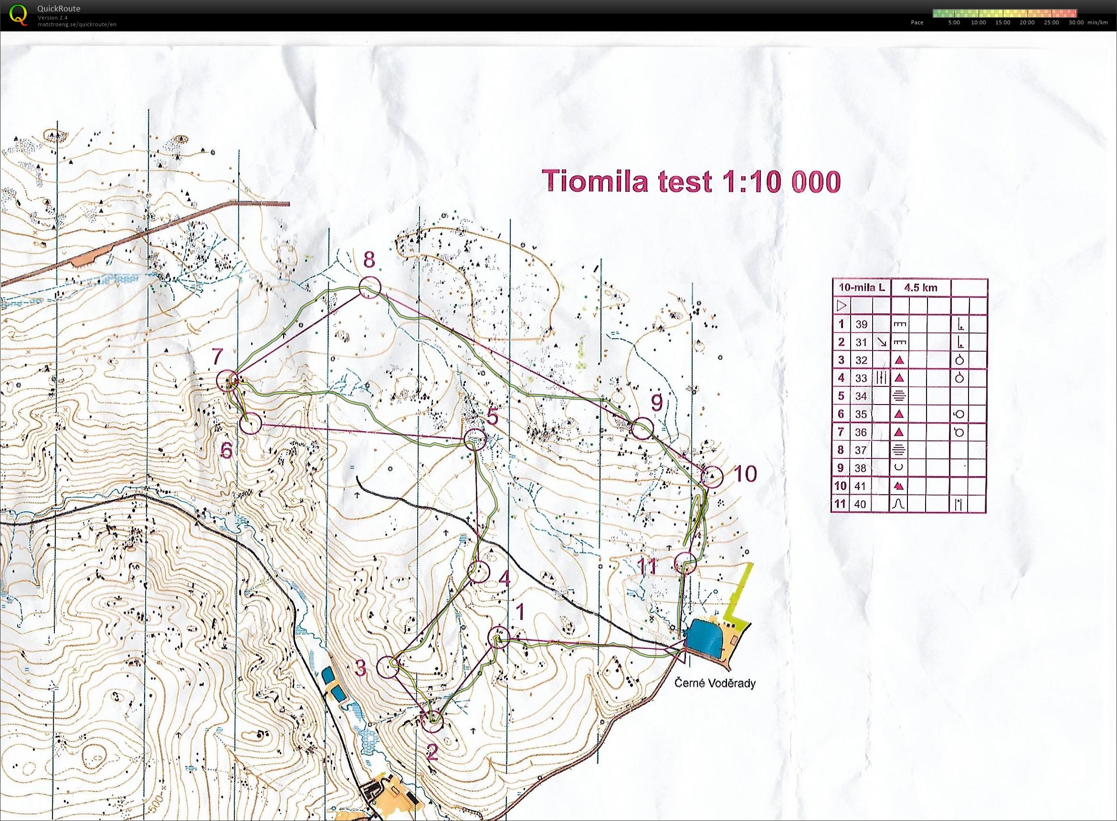Screen dimensions: 1117x821
Task: Click the 30:00 pace value
Action: click(1076, 23)
